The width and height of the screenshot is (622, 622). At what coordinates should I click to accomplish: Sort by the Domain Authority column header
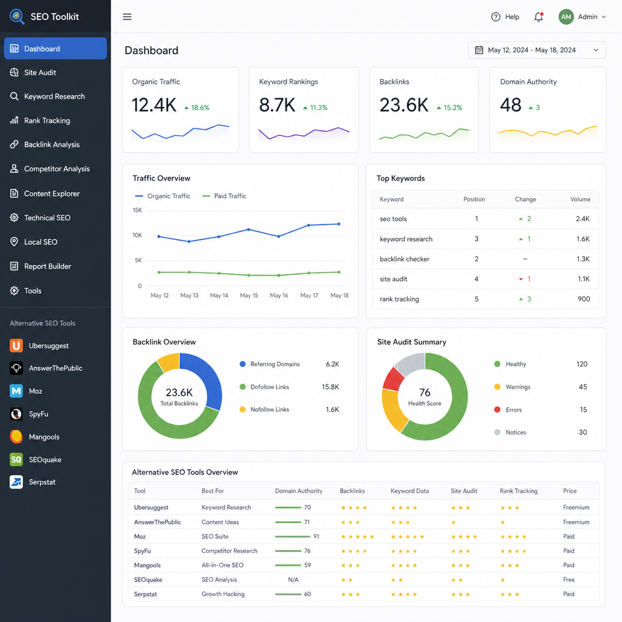coord(299,491)
